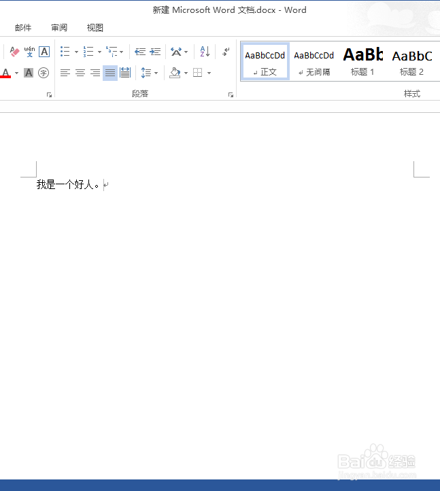This screenshot has height=491, width=440.
Task: Apply Borders with the grid icon
Action: (x=198, y=73)
